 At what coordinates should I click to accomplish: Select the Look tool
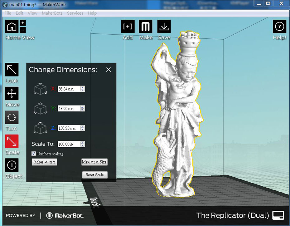pyautogui.click(x=12, y=70)
